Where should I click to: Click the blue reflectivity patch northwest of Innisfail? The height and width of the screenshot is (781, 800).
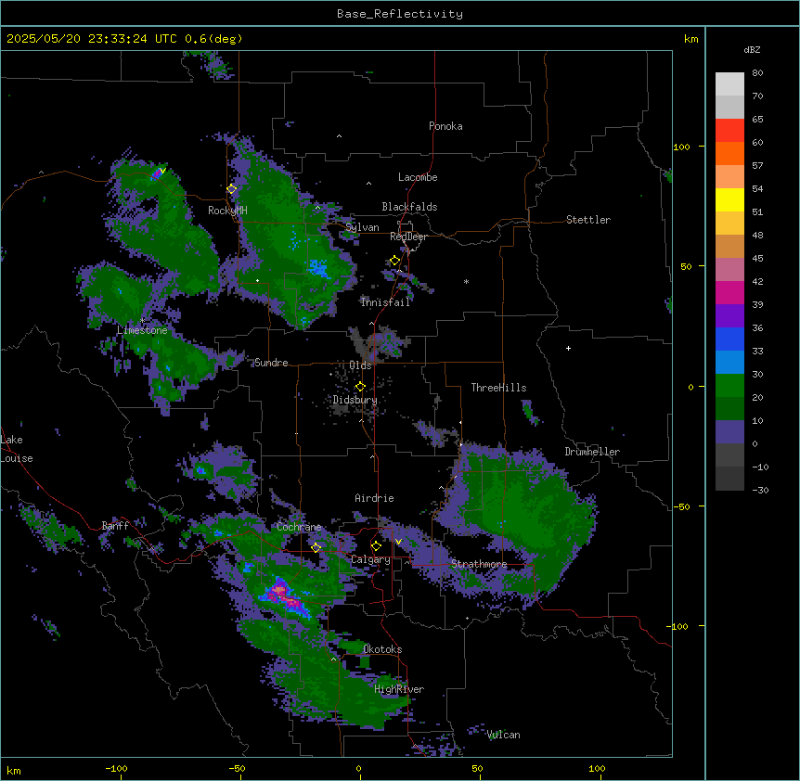[317, 268]
